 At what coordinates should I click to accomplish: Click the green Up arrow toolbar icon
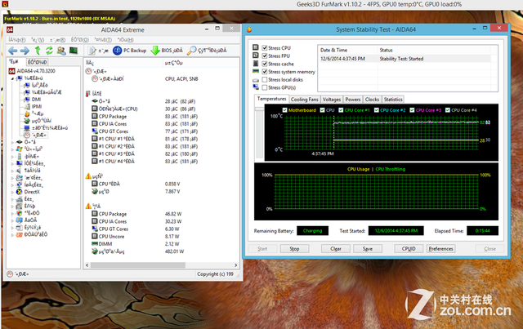tap(38, 51)
